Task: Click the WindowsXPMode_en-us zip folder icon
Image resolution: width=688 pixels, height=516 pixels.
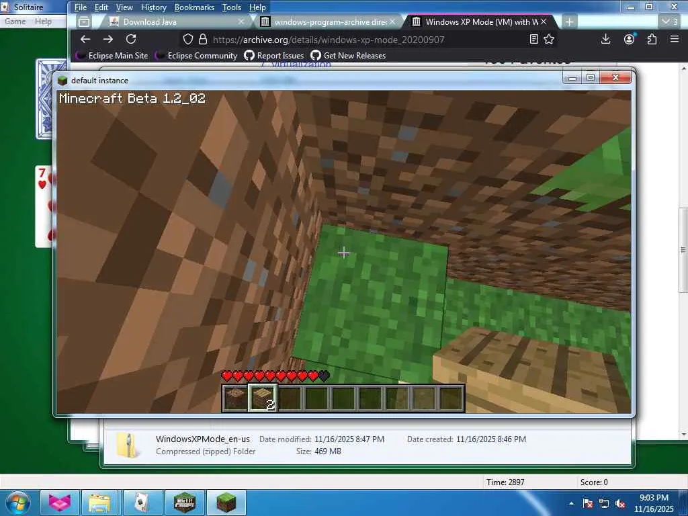Action: pos(127,445)
